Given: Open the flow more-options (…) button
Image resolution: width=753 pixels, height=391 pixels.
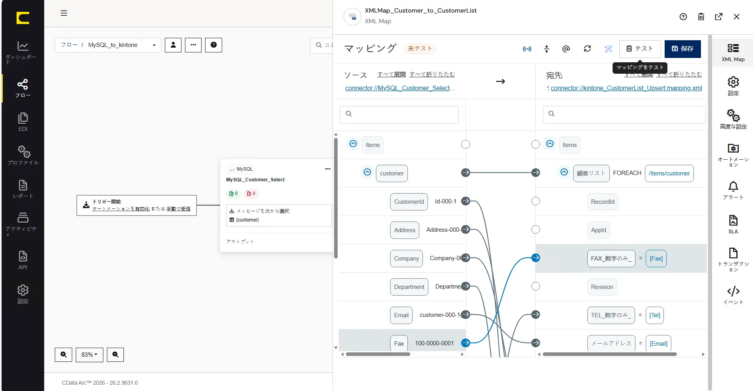Looking at the screenshot, I should tap(193, 45).
